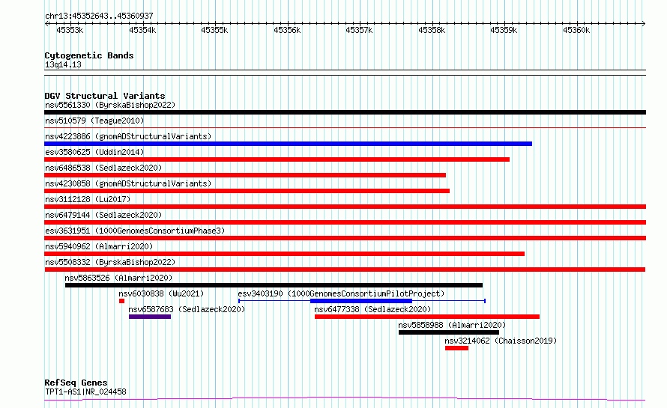Click the thick blue esv3403190 variant segment

[x=361, y=301]
